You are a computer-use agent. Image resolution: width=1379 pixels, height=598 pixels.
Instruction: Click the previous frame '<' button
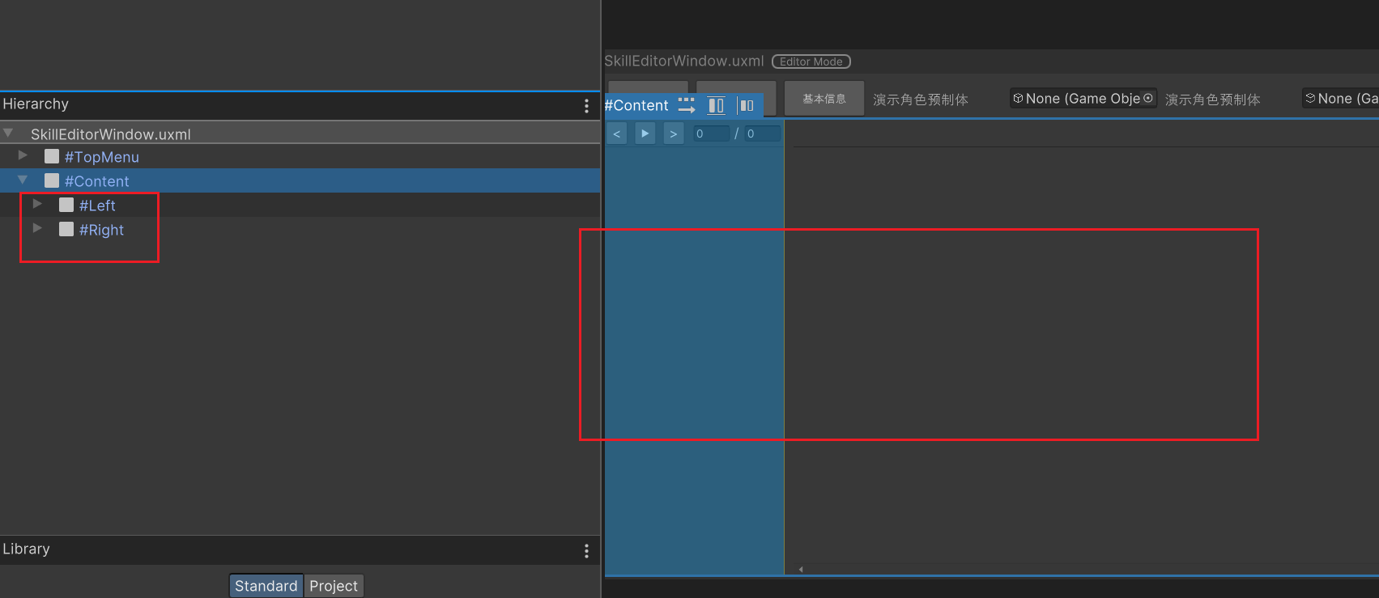click(617, 134)
